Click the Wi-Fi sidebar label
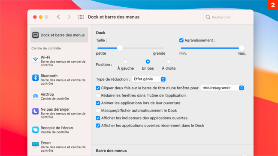 (45, 57)
